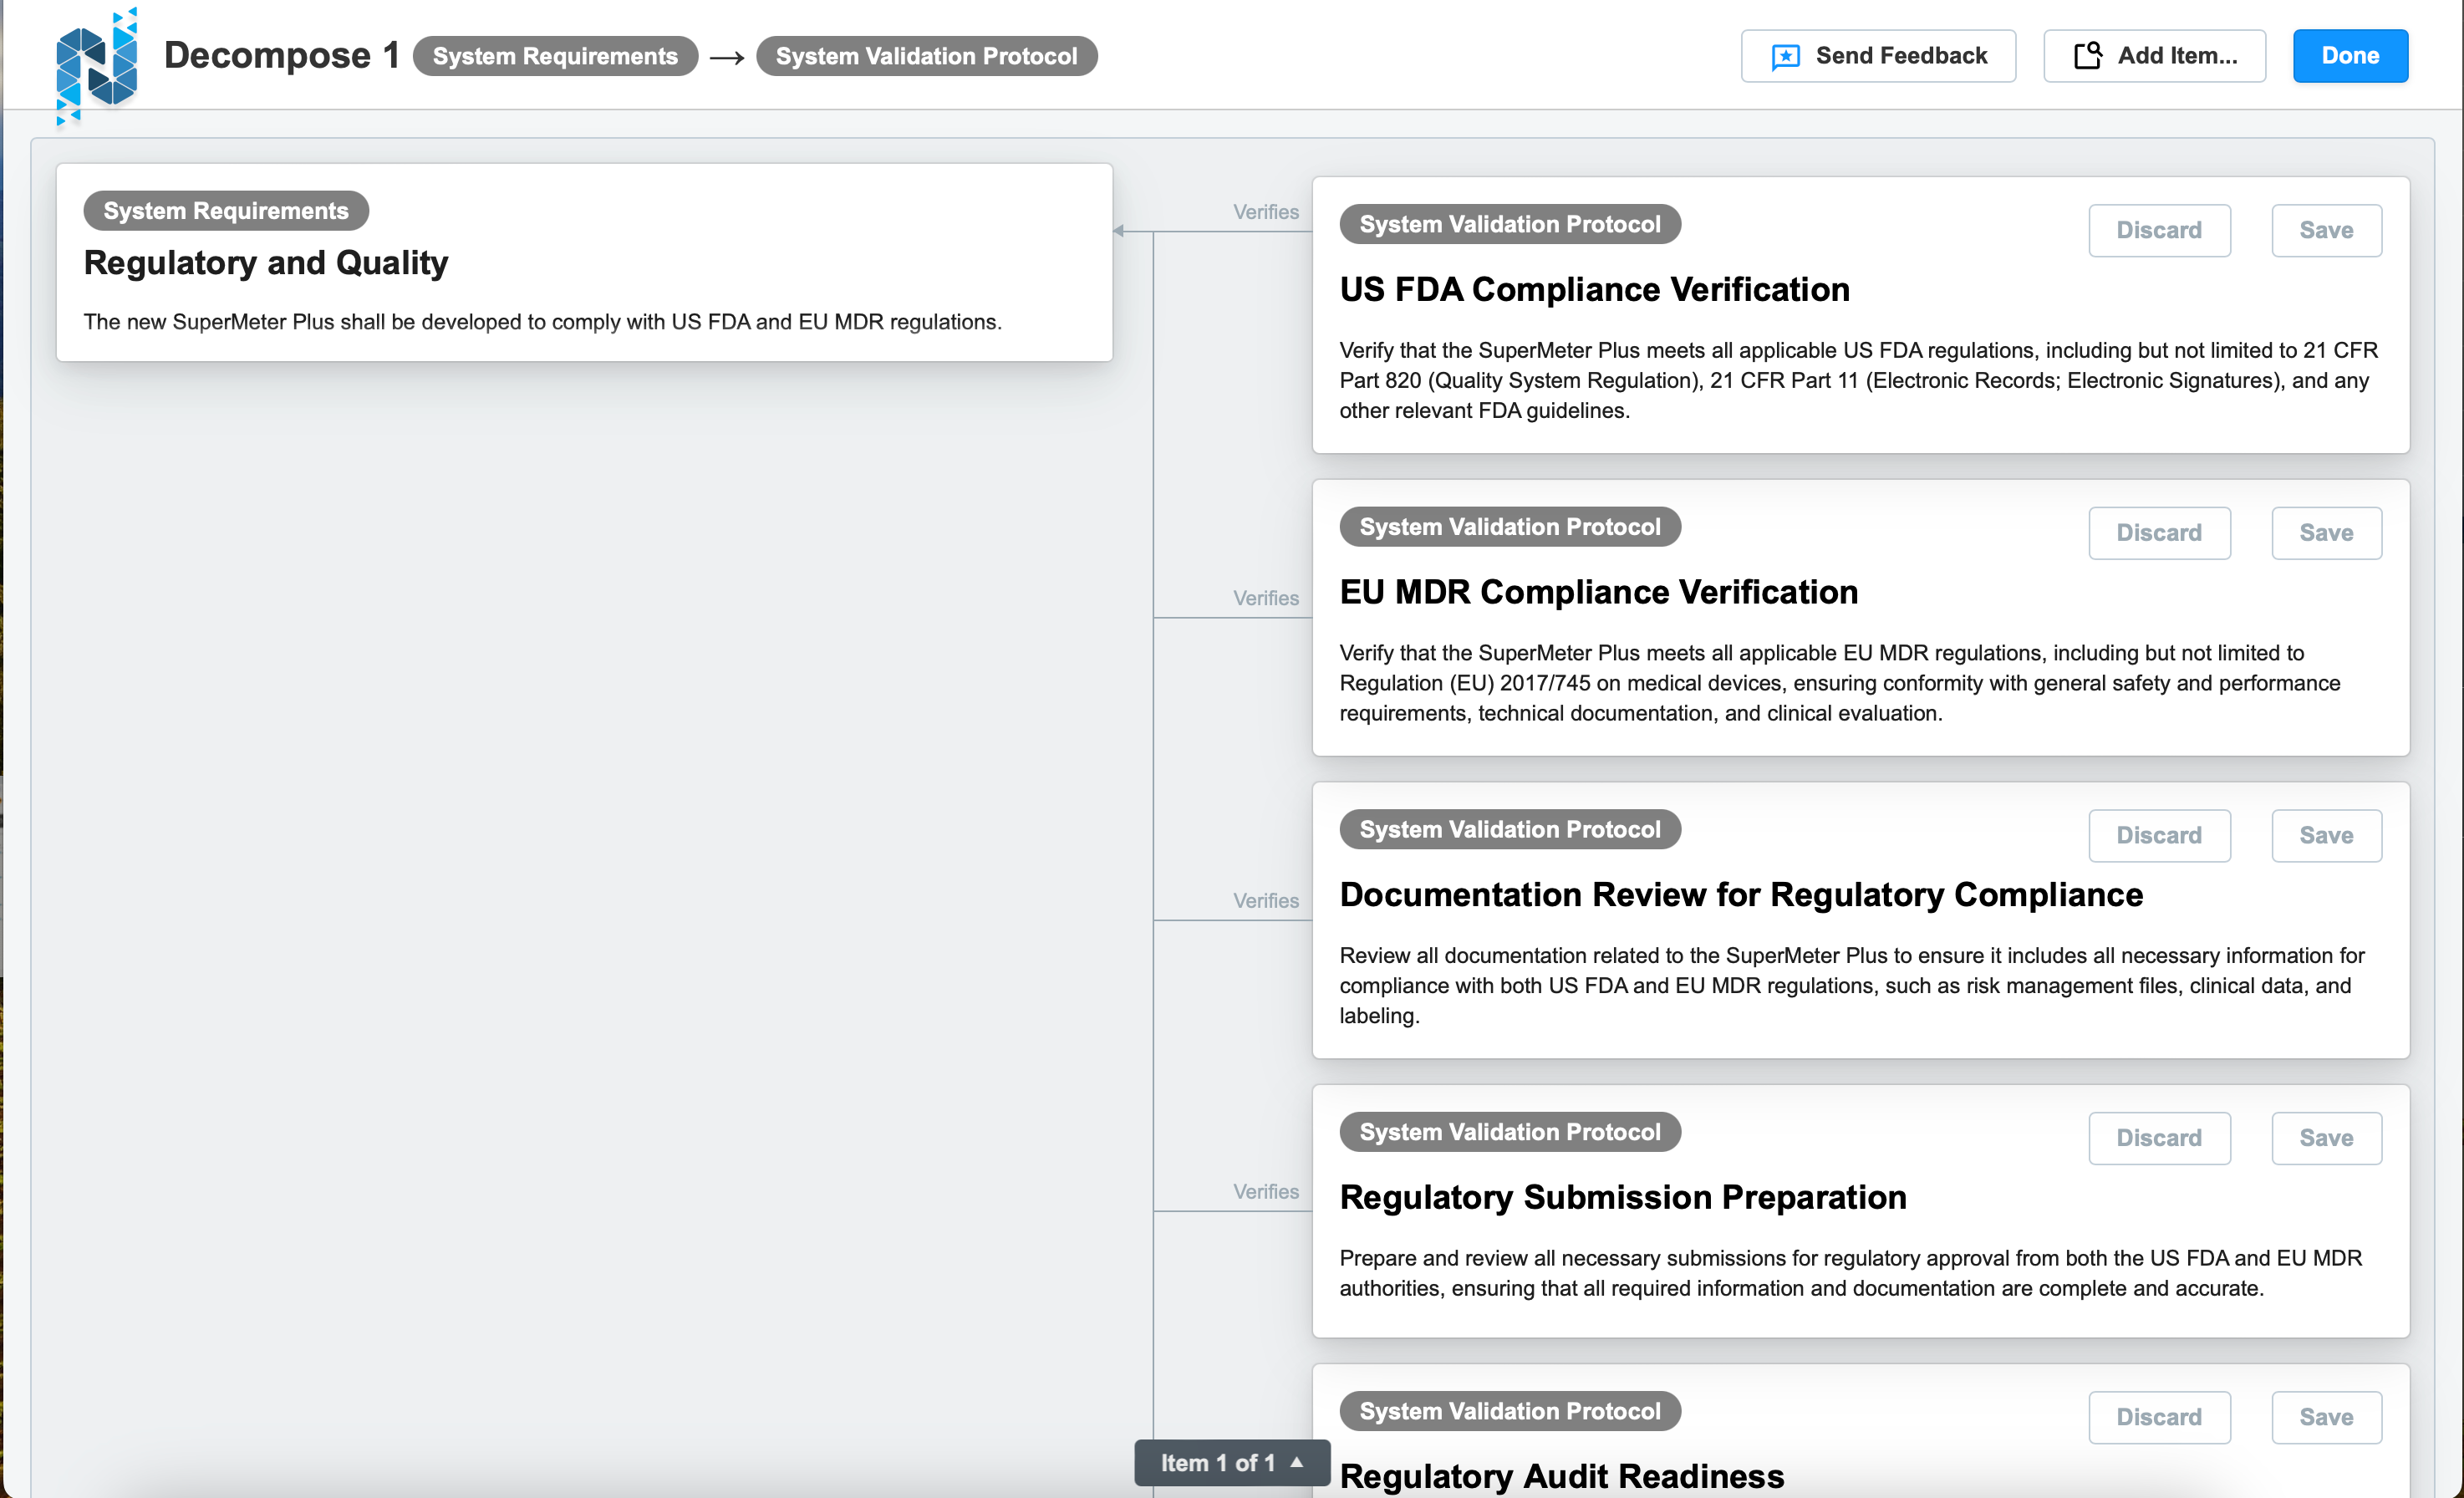Viewport: 2464px width, 1498px height.
Task: Save Regulatory Submission Preparation item
Action: tap(2325, 1138)
